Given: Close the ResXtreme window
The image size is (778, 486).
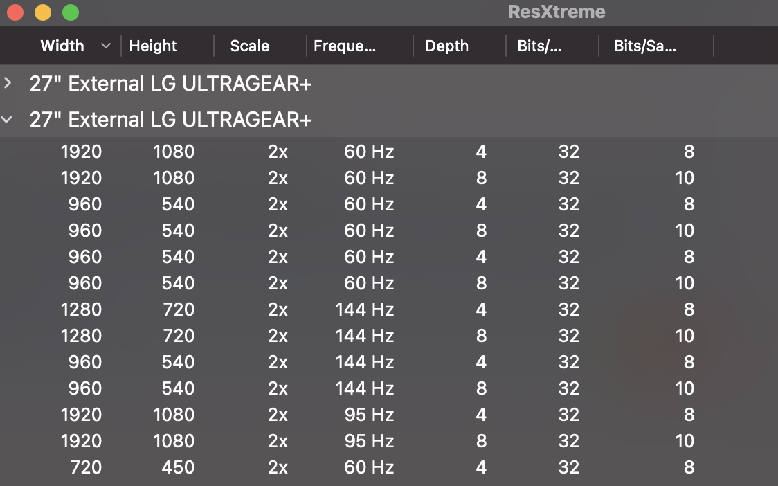Looking at the screenshot, I should tap(15, 12).
